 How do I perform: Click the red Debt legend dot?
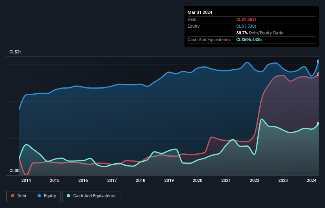point(13,196)
